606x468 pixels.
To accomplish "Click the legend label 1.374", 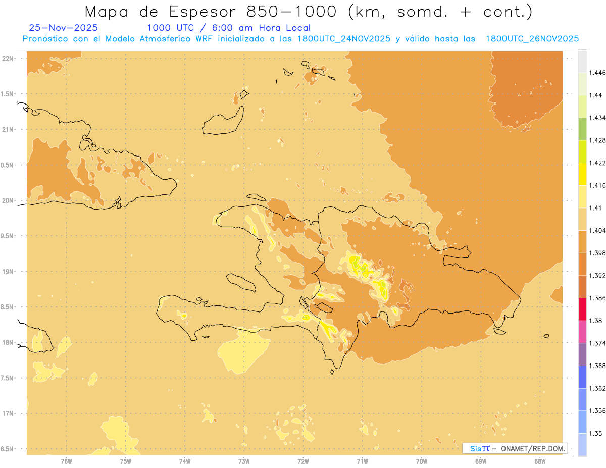I will (596, 343).
